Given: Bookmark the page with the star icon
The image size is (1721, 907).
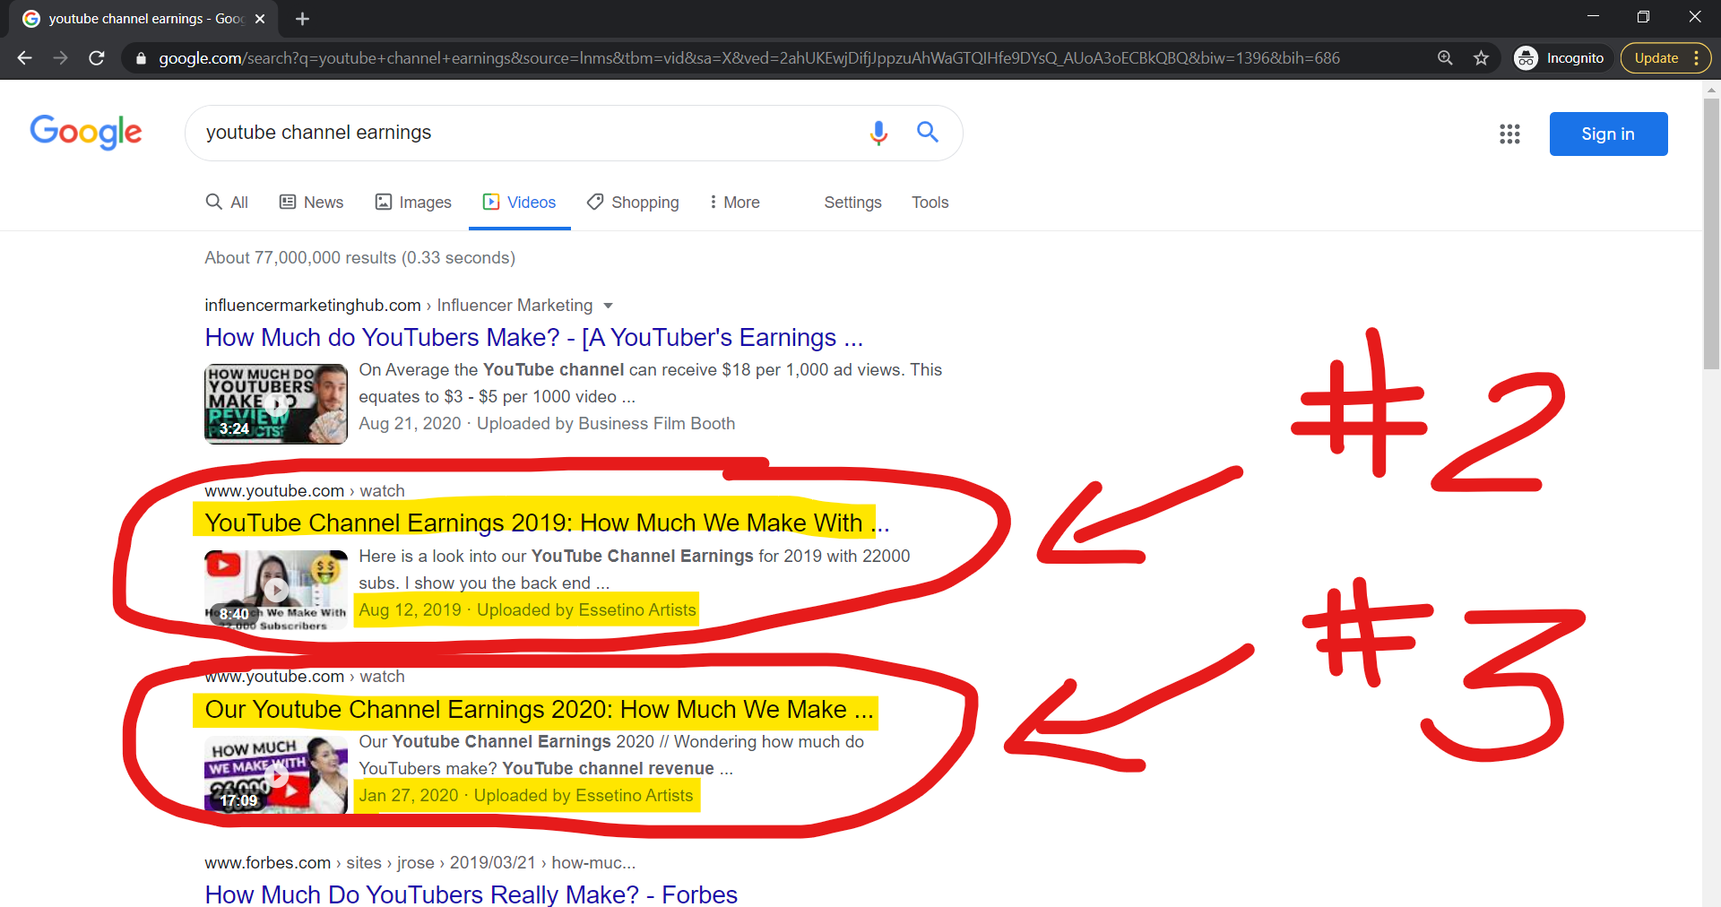Looking at the screenshot, I should pyautogui.click(x=1482, y=57).
